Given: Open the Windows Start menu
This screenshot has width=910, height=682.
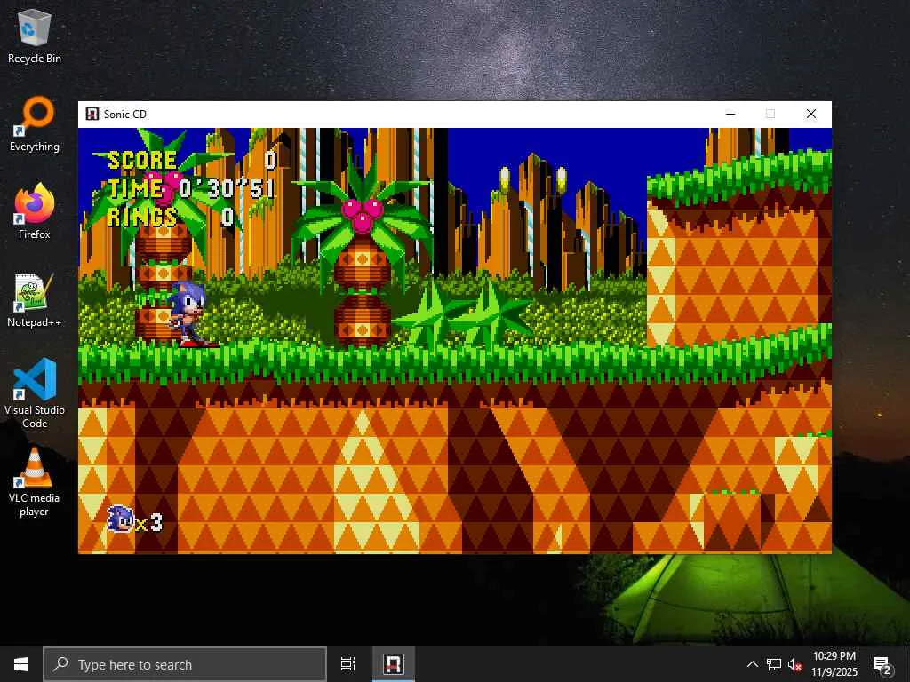Looking at the screenshot, I should (21, 664).
